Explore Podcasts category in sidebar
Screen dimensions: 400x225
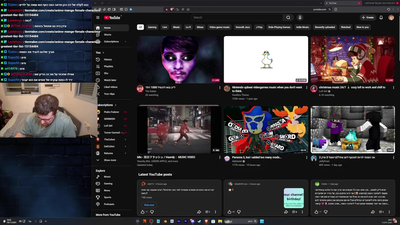click(x=112, y=204)
